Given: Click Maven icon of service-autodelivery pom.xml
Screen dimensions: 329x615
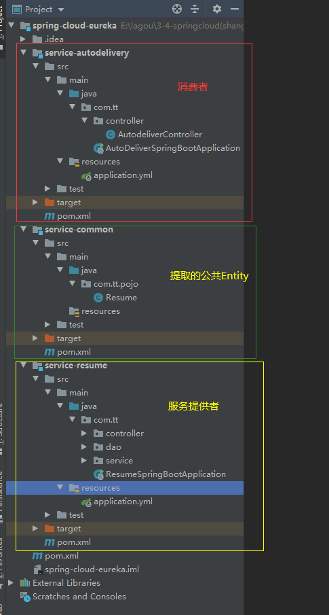Looking at the screenshot, I should coord(50,216).
